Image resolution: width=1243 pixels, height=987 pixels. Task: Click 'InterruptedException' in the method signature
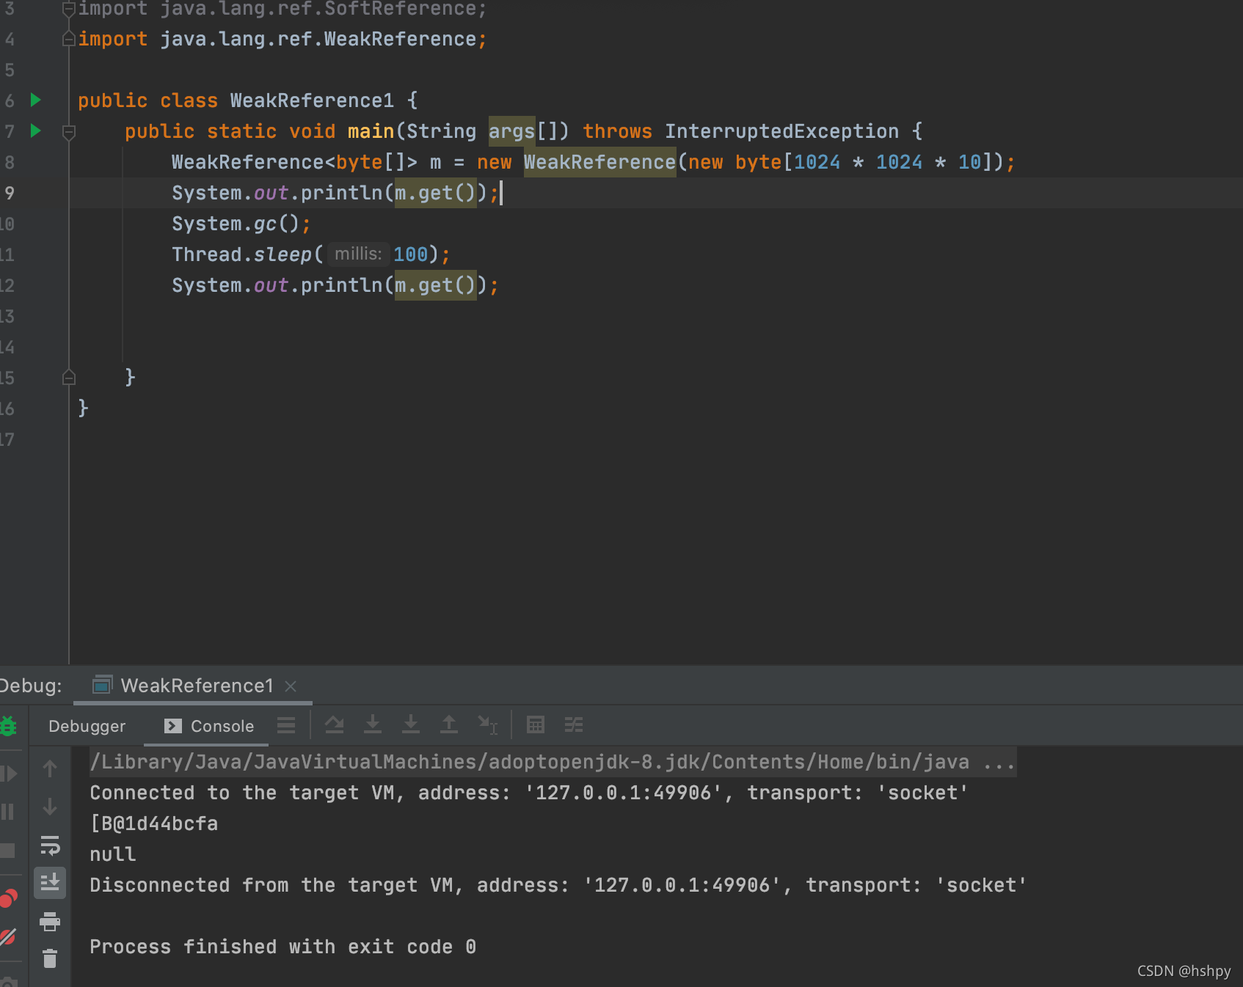click(781, 131)
